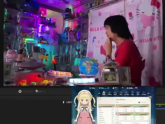Click the battery indicator icon
Image resolution: width=165 pixels, height=124 pixels.
tap(64, 102)
